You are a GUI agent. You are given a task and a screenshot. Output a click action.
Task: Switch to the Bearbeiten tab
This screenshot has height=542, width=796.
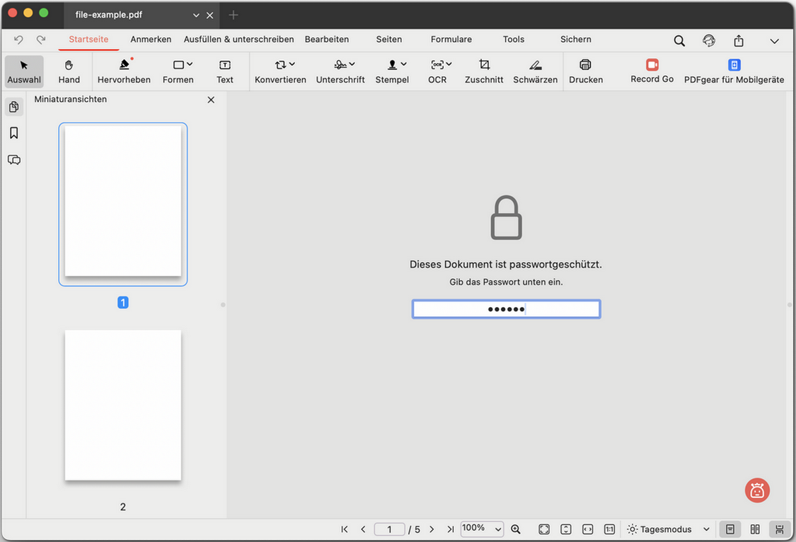(327, 39)
